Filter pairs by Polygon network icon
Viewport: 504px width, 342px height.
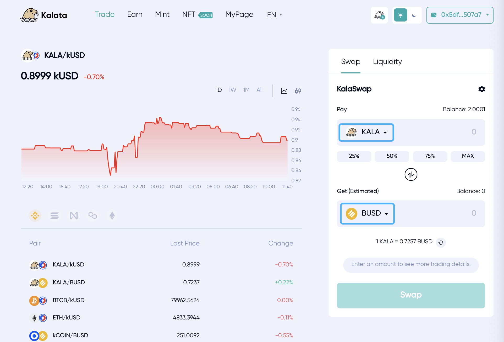93,216
